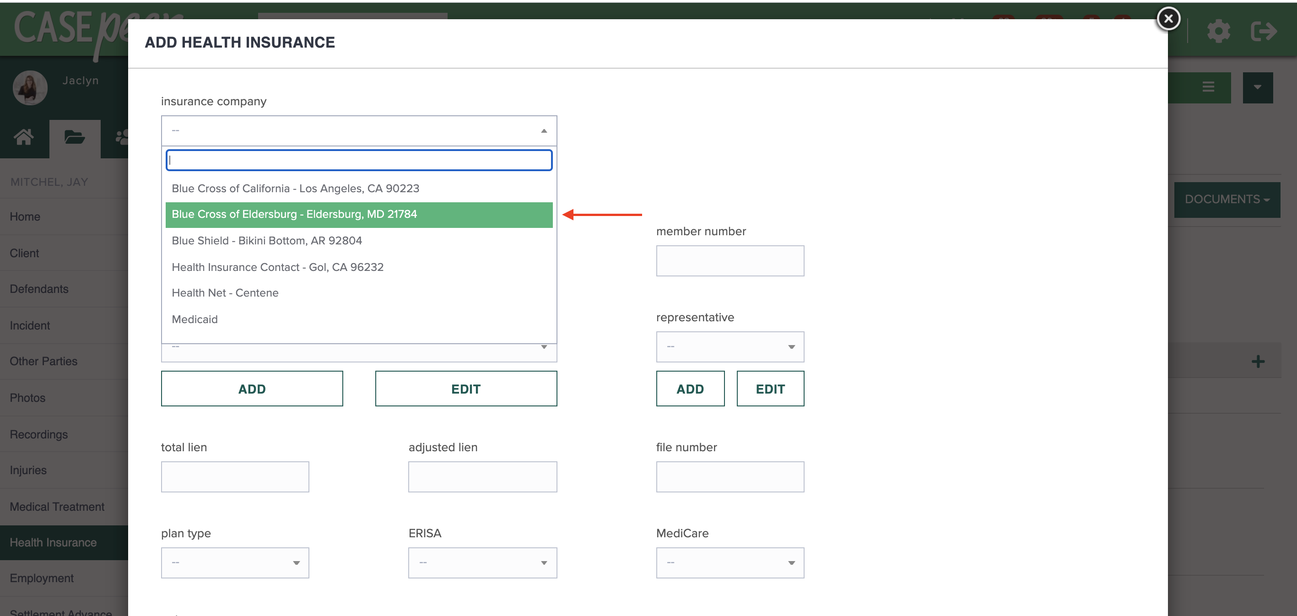Open the representative dropdown
Screen dimensions: 1297x616
[x=730, y=347]
